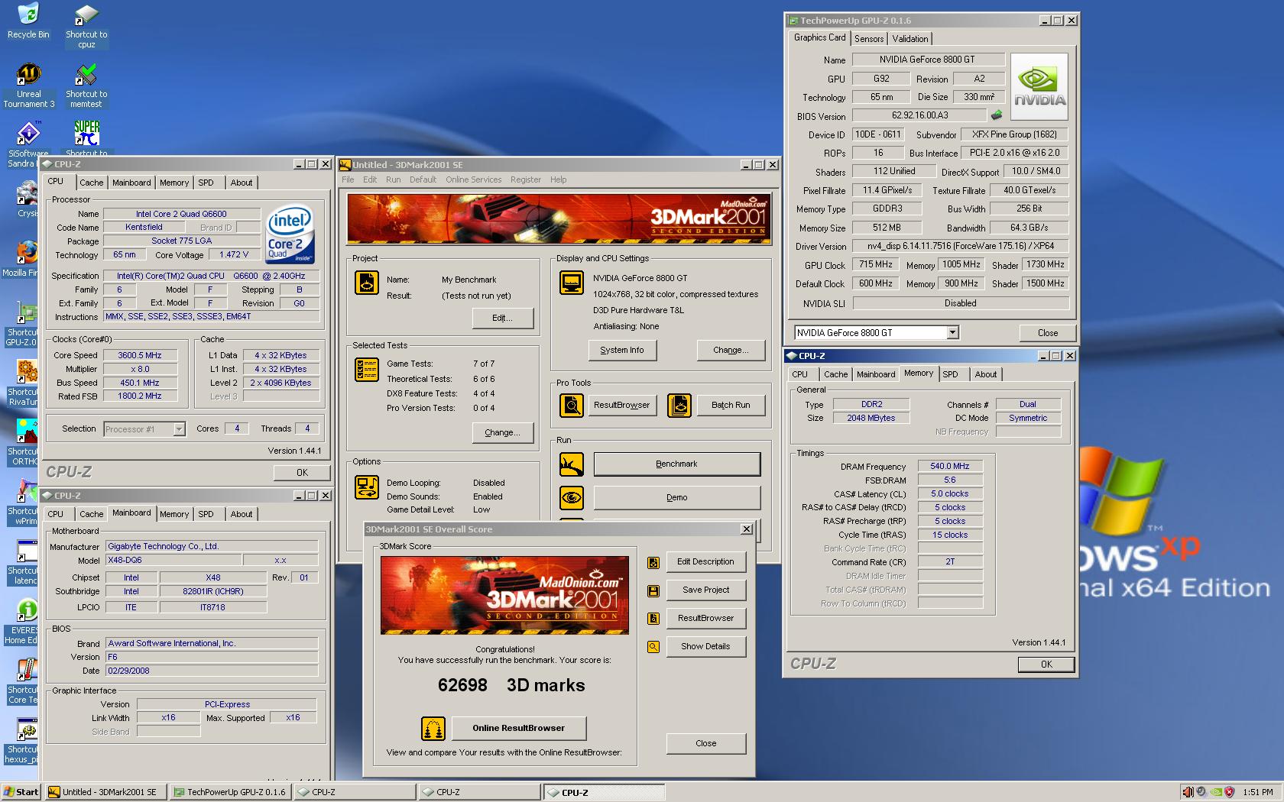Click the 3DMark2001 banner in score dialog
This screenshot has height=802, width=1284.
504,596
